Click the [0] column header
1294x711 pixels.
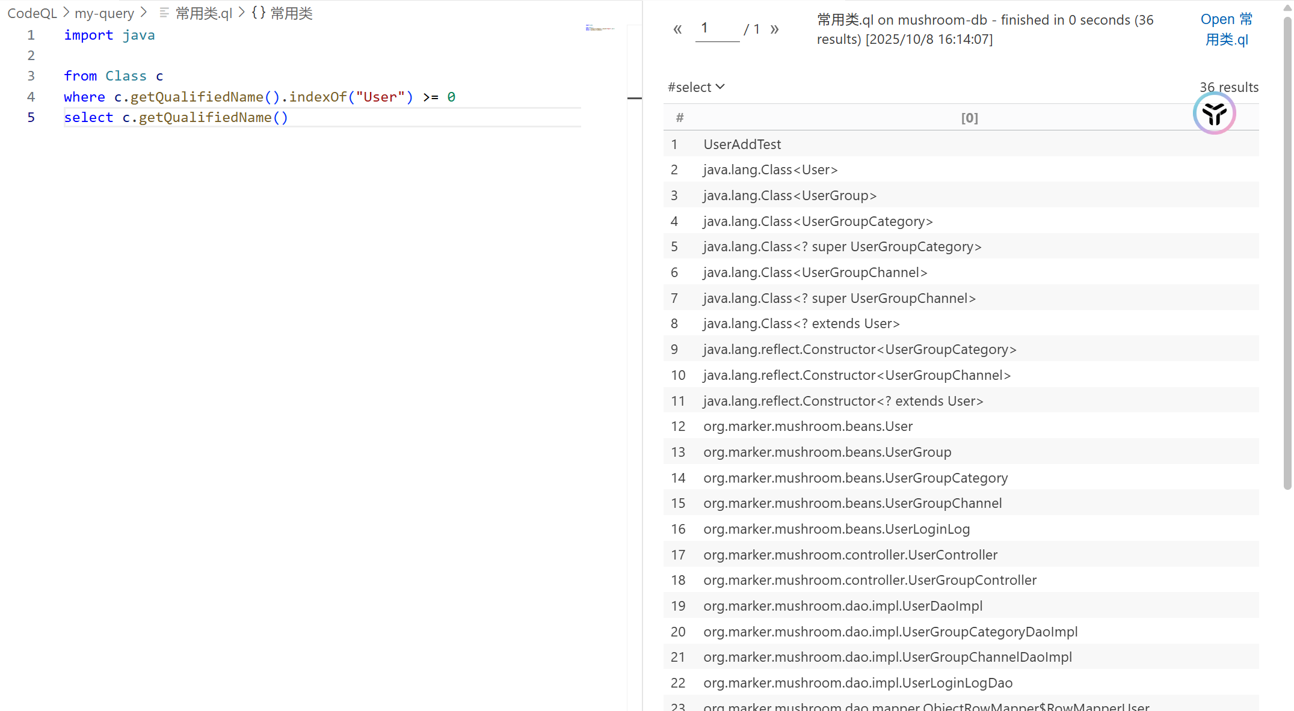(969, 118)
